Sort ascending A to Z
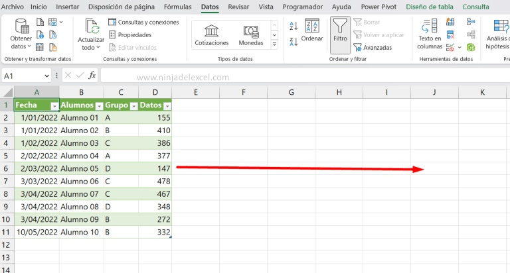The width and height of the screenshot is (510, 273). (294, 26)
